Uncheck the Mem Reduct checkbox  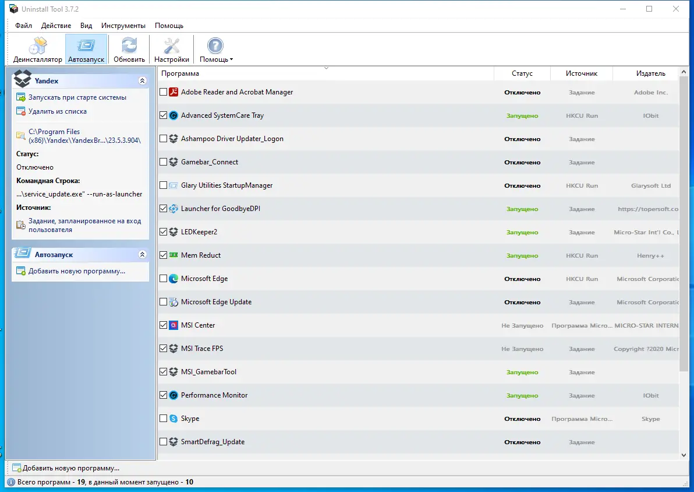tap(164, 255)
